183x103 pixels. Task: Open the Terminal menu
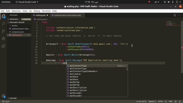pyautogui.click(x=46, y=11)
